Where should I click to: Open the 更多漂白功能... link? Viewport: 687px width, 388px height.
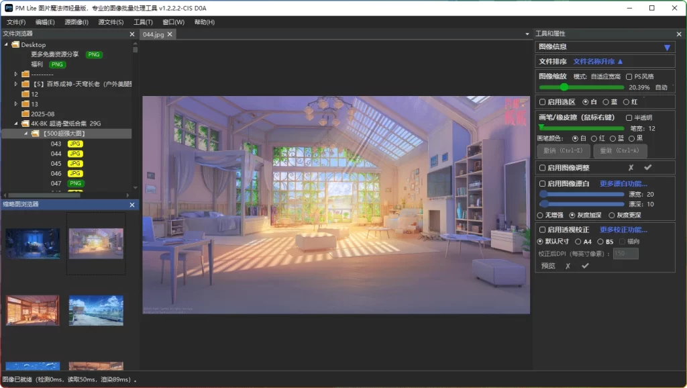click(623, 184)
